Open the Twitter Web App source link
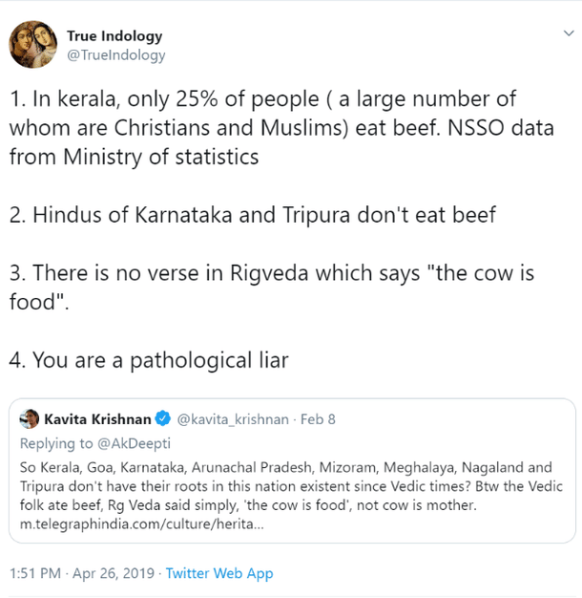Viewport: 582px width, 598px height. click(219, 573)
